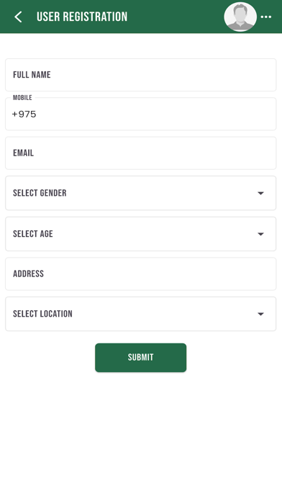
Task: Focus the Full Name input field
Action: tap(140, 75)
